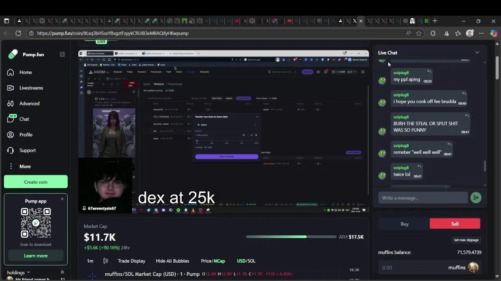Click the Pump.fun pill logo
This screenshot has height=281, width=501.
coord(13,54)
